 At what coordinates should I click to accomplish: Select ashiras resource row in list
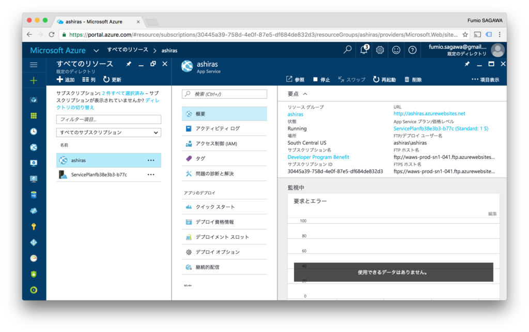(108, 161)
